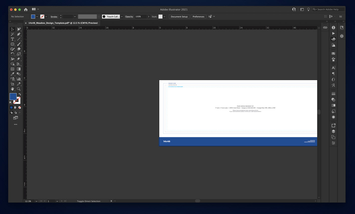Viewport: 355px width, 214px height.
Task: Click the Document Setup button
Action: (179, 17)
